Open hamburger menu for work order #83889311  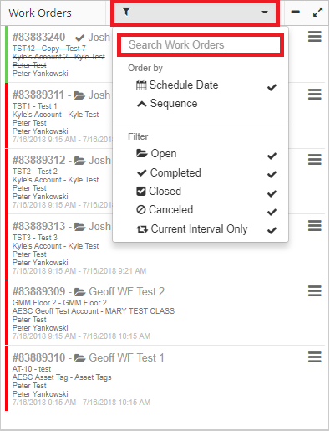[x=315, y=95]
